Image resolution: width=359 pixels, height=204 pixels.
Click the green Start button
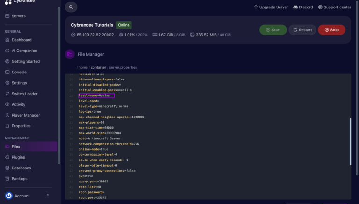pos(273,30)
